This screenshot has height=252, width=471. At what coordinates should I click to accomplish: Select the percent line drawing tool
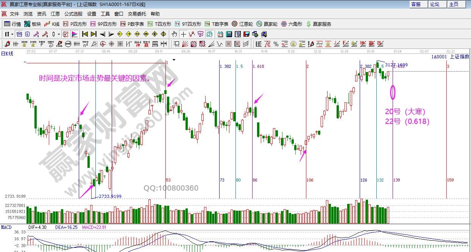[x=276, y=44]
